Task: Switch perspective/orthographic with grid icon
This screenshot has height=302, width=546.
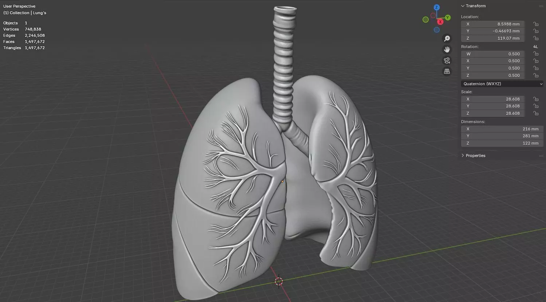Action: coord(447,71)
